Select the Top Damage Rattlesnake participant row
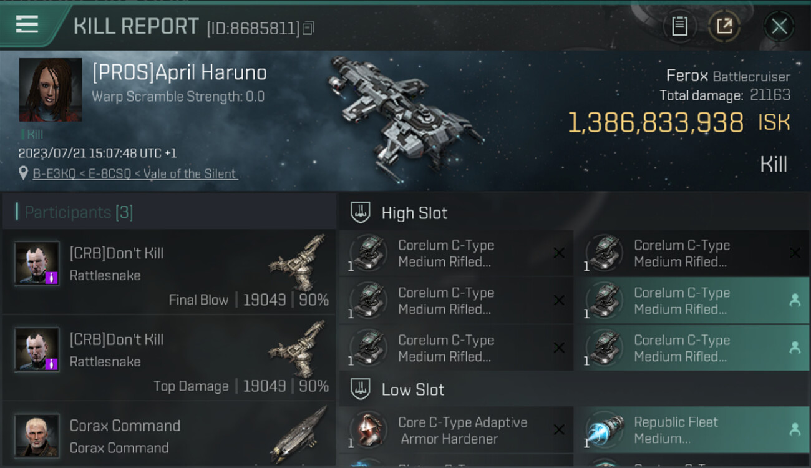The height and width of the screenshot is (468, 811). [170, 359]
